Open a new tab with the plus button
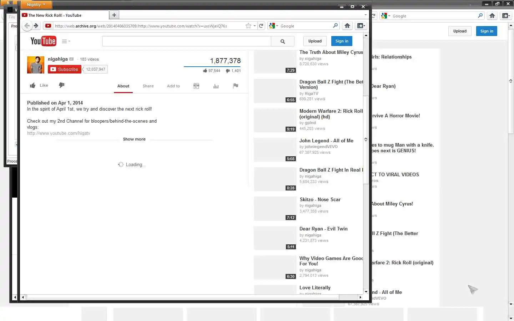Image resolution: width=514 pixels, height=321 pixels. (x=114, y=15)
